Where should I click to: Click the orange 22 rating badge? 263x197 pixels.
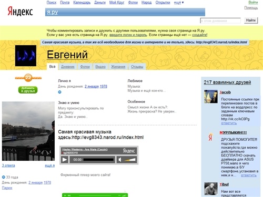point(28,78)
